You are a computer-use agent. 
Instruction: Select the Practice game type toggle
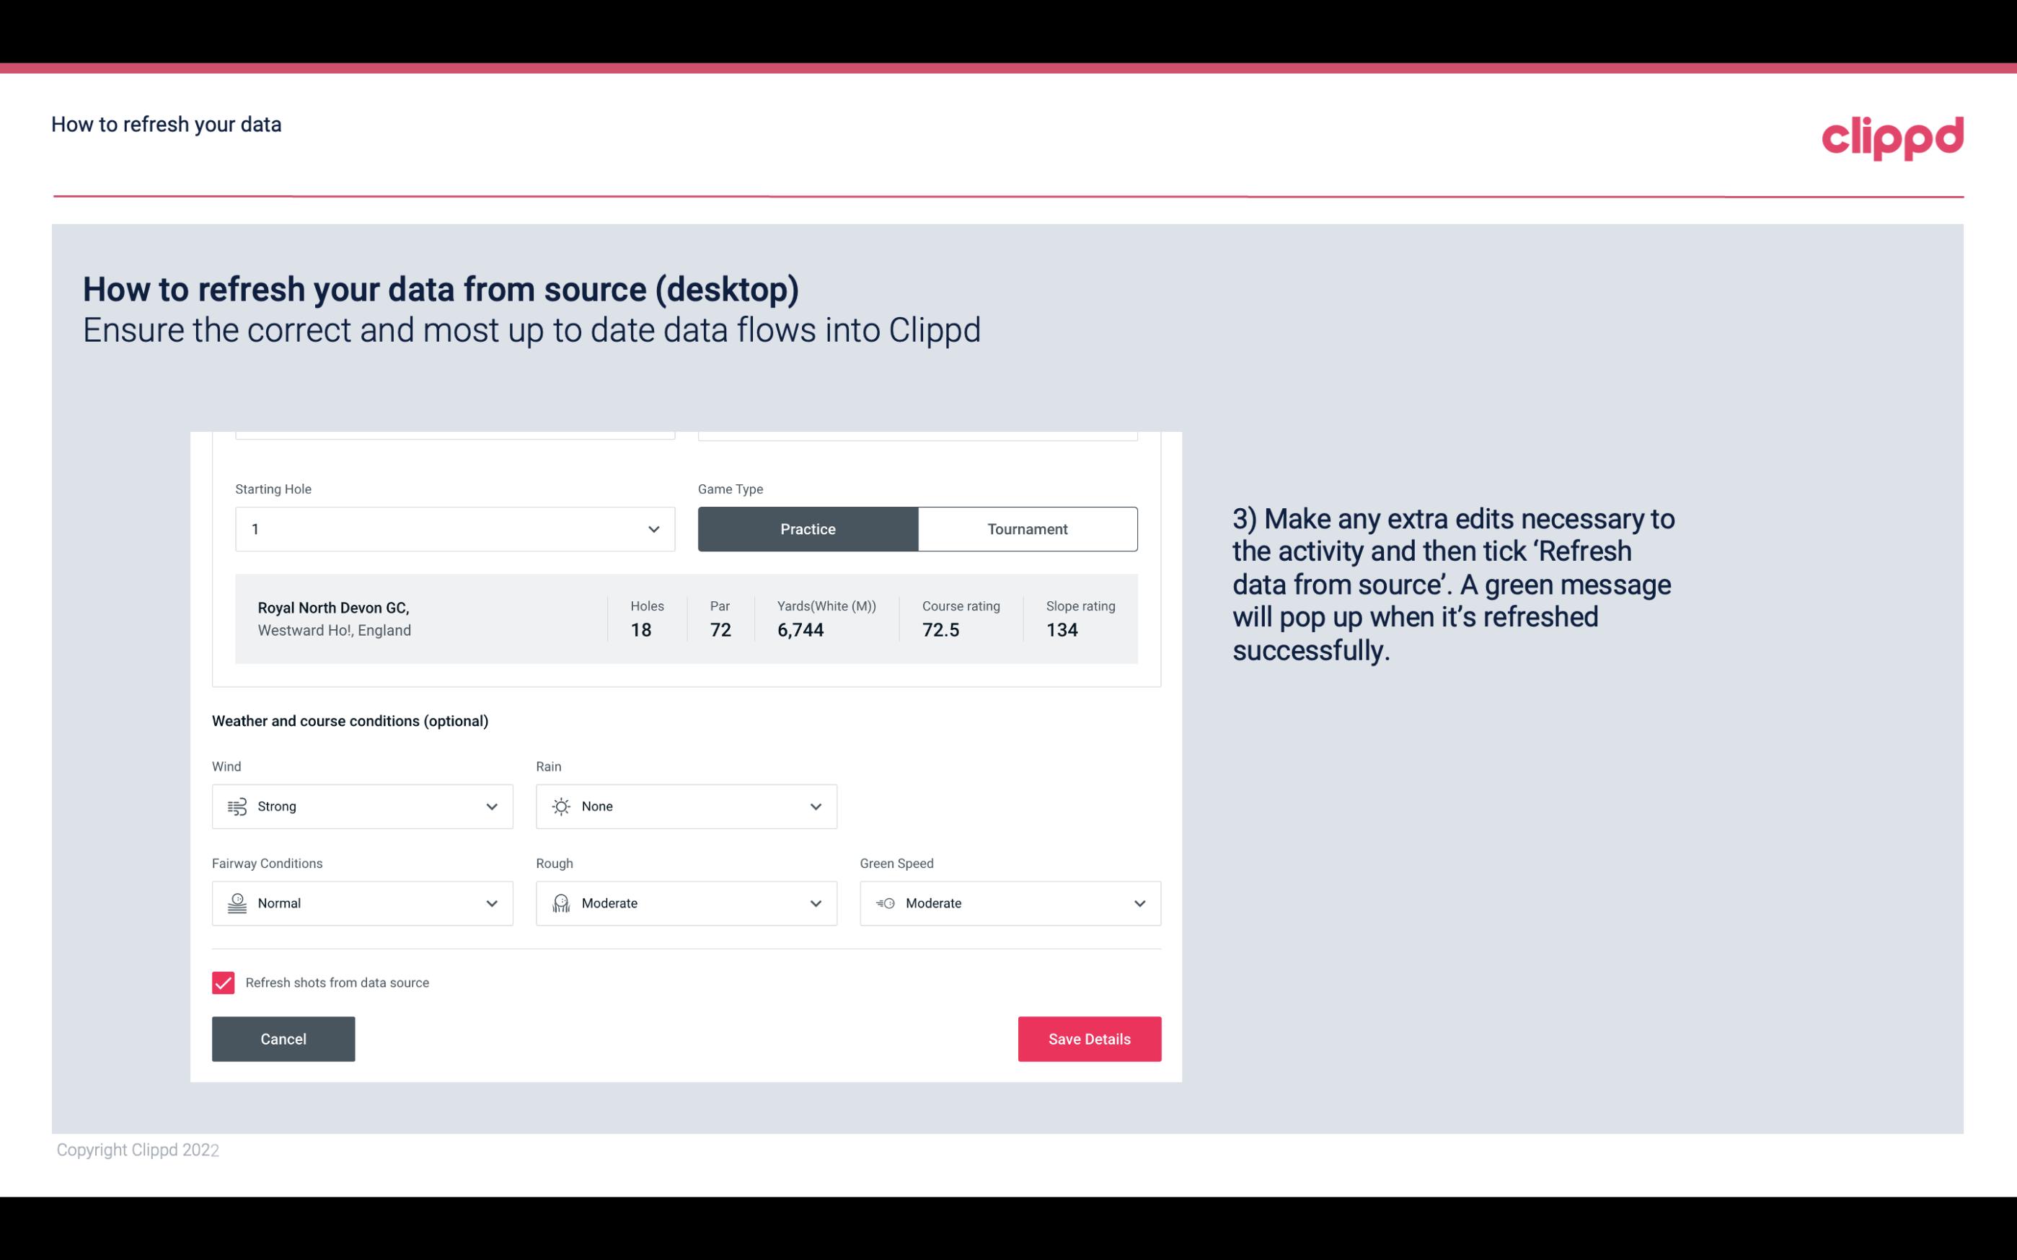coord(808,528)
